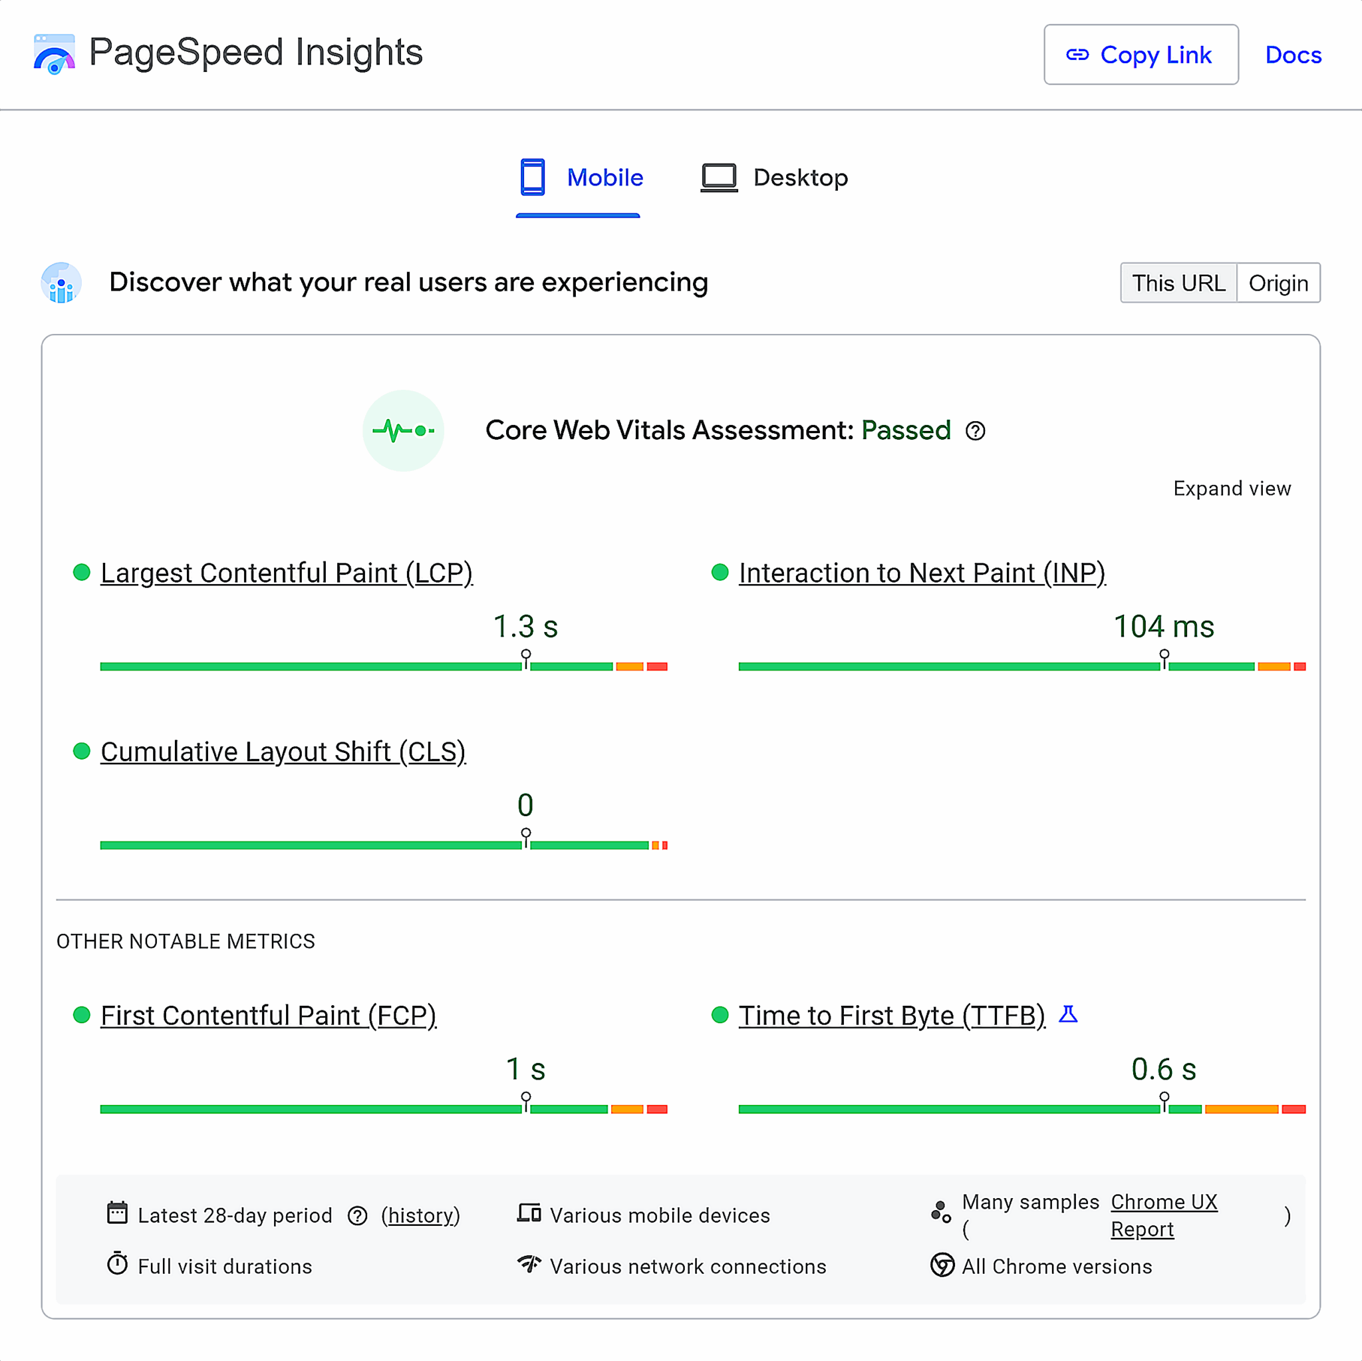Viewport: 1362px width, 1361px height.
Task: Click the green Core Web Vitals pulse icon
Action: (x=403, y=430)
